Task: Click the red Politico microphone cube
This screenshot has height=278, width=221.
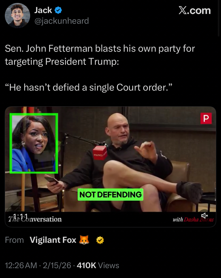Action: [100, 152]
